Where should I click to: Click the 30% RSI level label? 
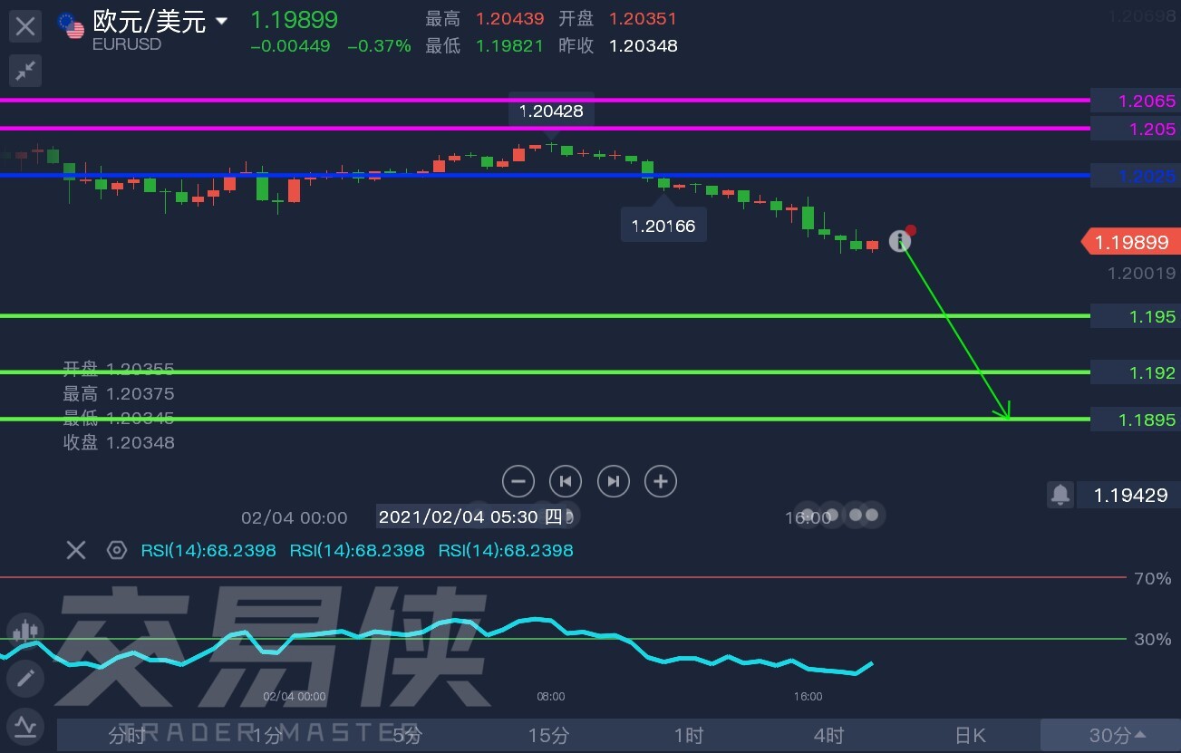tap(1152, 639)
